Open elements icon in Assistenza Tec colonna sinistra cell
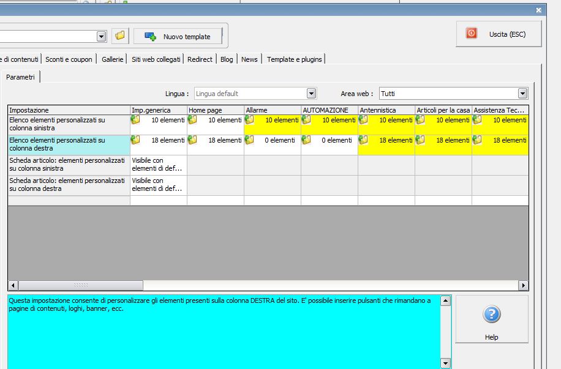 (476, 120)
